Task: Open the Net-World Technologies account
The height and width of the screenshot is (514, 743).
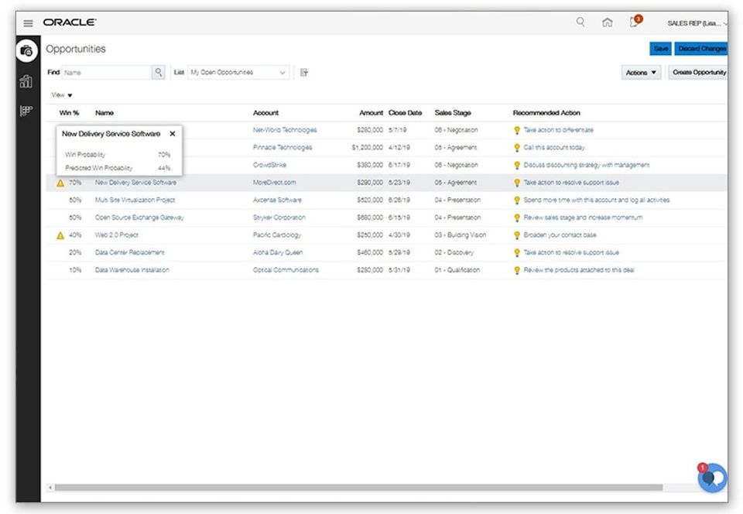Action: 285,130
